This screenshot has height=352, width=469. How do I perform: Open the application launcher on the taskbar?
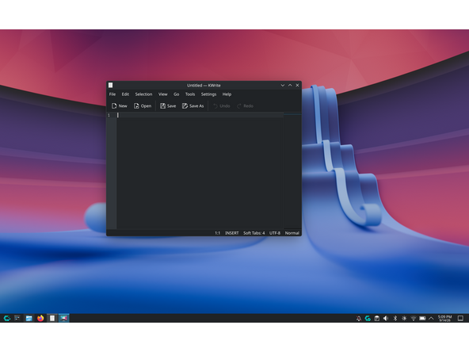(x=7, y=318)
